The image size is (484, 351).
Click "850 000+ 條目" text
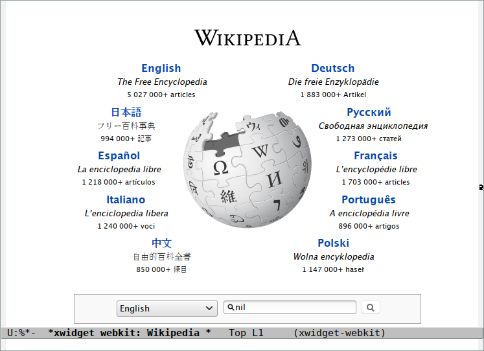click(161, 269)
